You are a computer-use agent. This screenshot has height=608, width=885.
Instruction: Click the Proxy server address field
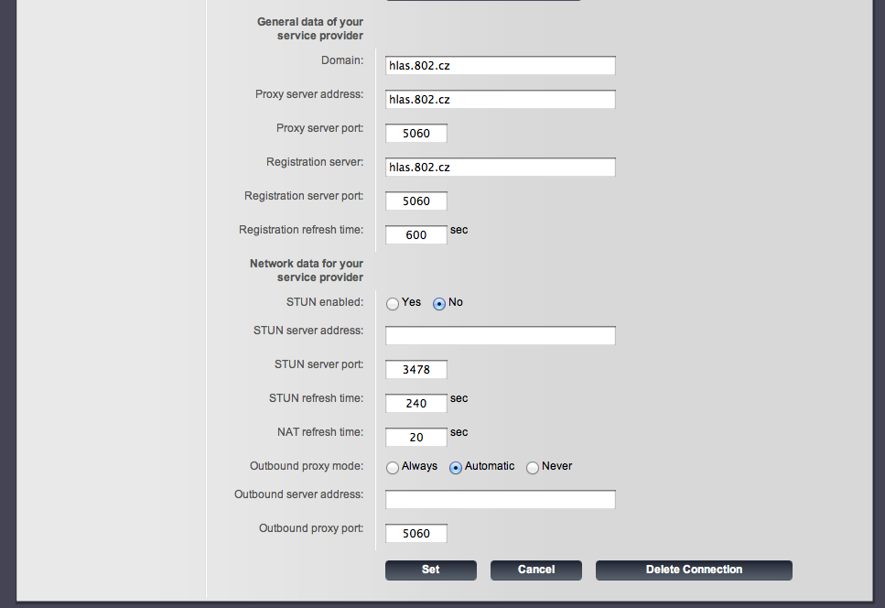[500, 100]
